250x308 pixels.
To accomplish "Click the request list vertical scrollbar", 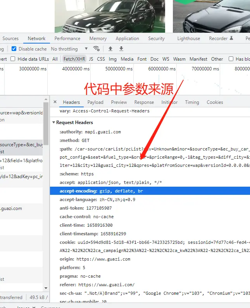I will (x=46, y=124).
